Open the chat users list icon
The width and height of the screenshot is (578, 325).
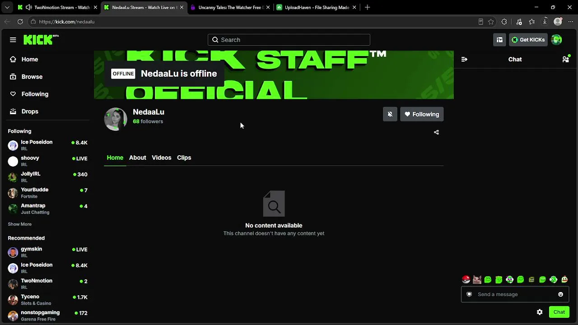coord(565,59)
